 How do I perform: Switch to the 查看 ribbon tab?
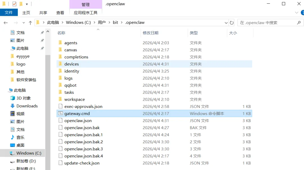(60, 13)
